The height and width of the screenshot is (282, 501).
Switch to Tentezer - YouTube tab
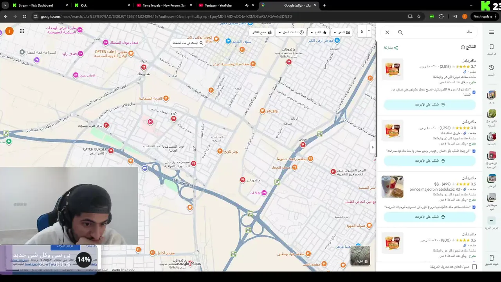[225, 5]
